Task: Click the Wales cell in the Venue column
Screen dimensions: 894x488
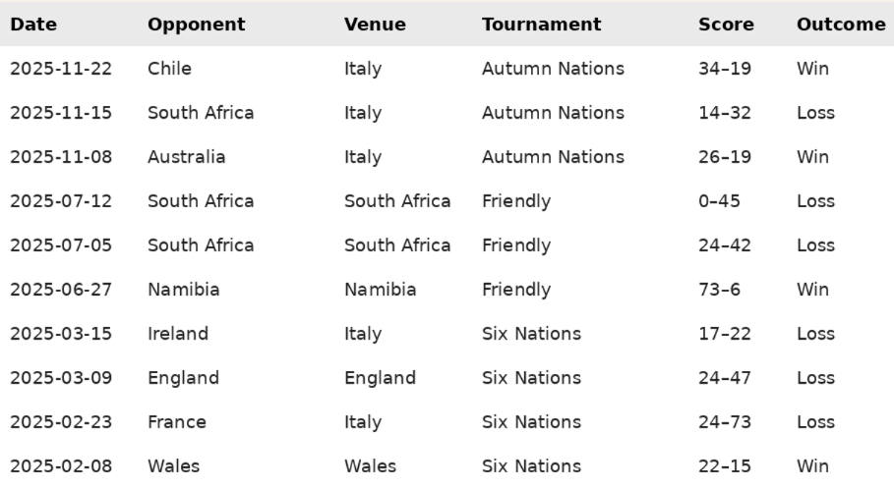Action: click(369, 466)
